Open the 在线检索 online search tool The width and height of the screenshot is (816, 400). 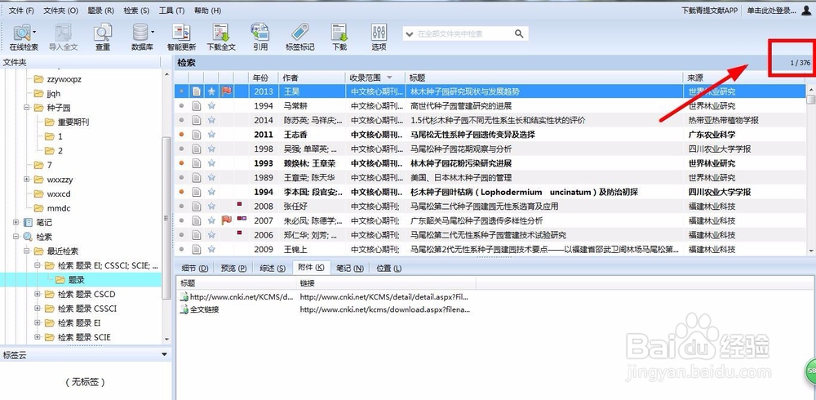[24, 37]
